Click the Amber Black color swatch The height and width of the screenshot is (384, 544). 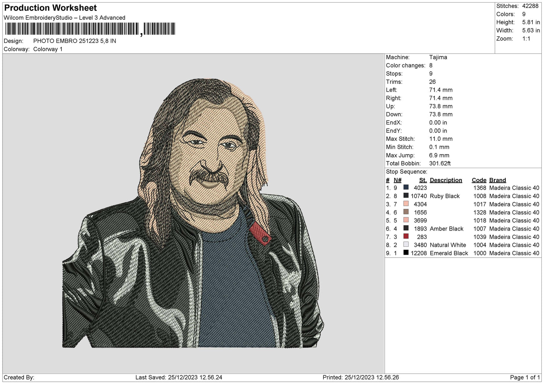(x=406, y=228)
